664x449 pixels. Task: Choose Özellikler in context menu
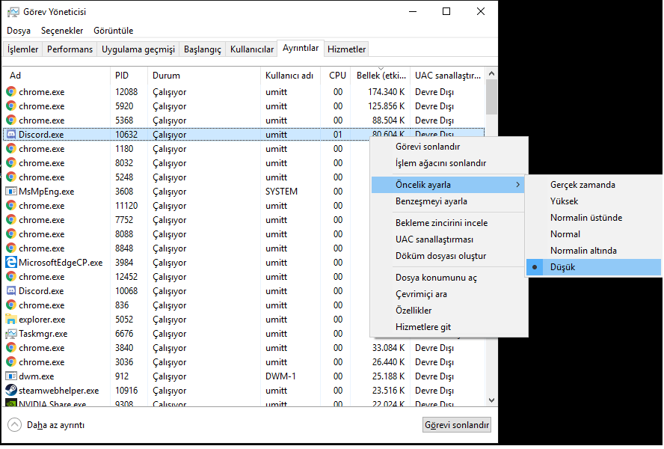(x=449, y=311)
